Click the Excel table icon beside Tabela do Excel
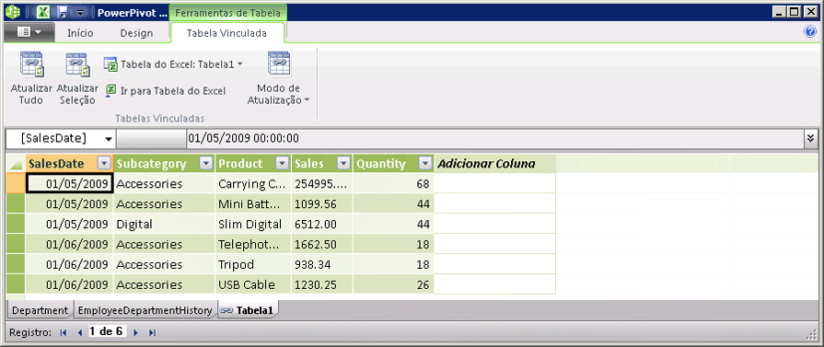The height and width of the screenshot is (347, 824). [x=110, y=64]
